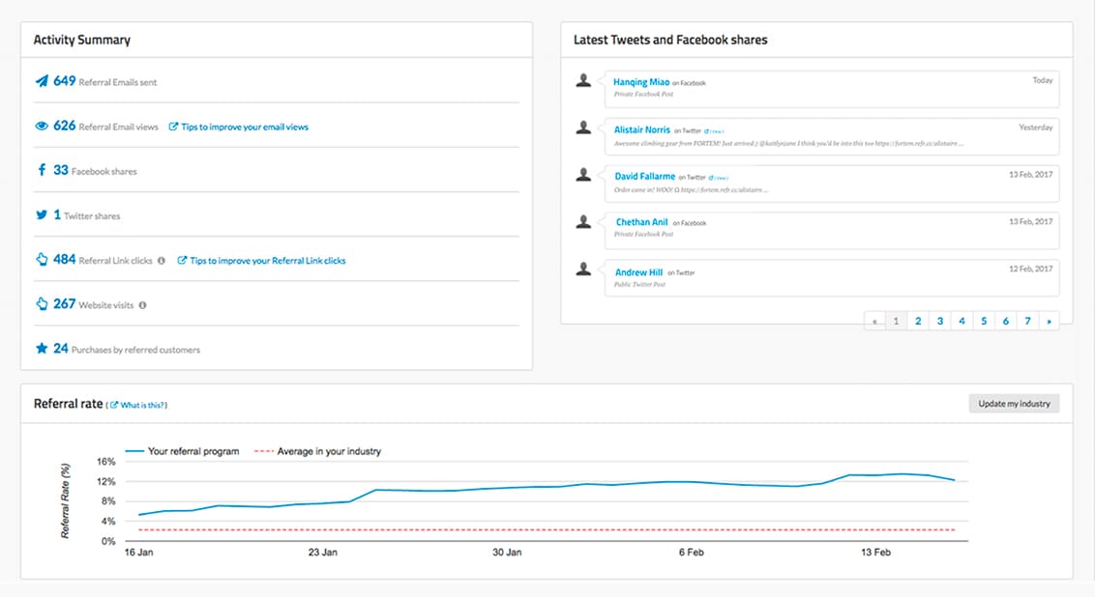This screenshot has width=1095, height=597.
Task: Click the info icon next to Website visits
Action: [x=142, y=305]
